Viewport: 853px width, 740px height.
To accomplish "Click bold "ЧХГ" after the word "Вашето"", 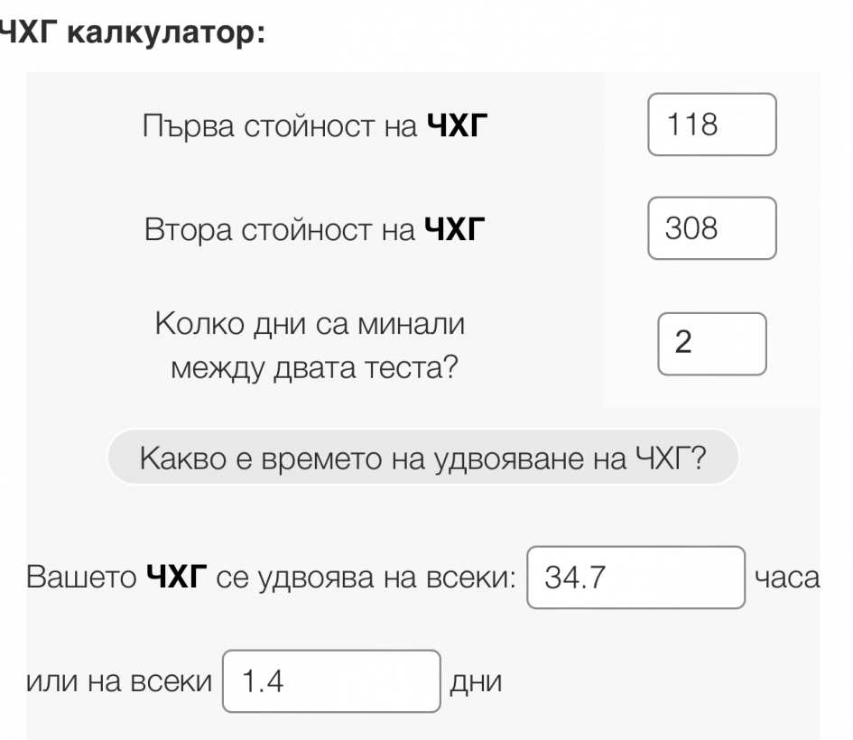I will coord(176,578).
